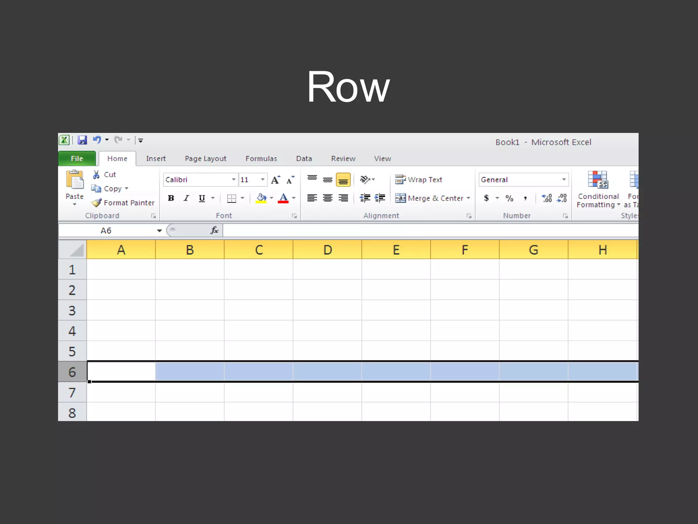Toggle Bottom Align button
This screenshot has height=524, width=698.
(x=343, y=180)
